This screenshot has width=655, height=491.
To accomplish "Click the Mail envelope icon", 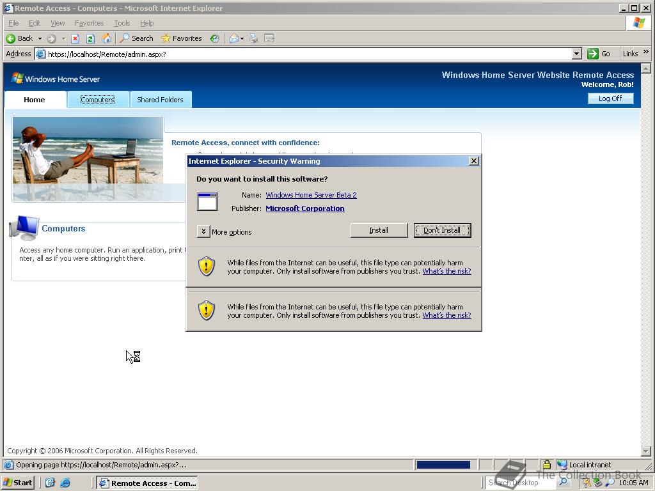I will [x=234, y=38].
